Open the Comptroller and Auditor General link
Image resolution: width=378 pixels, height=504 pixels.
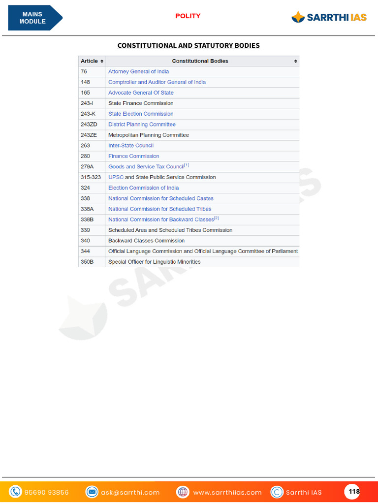click(157, 82)
